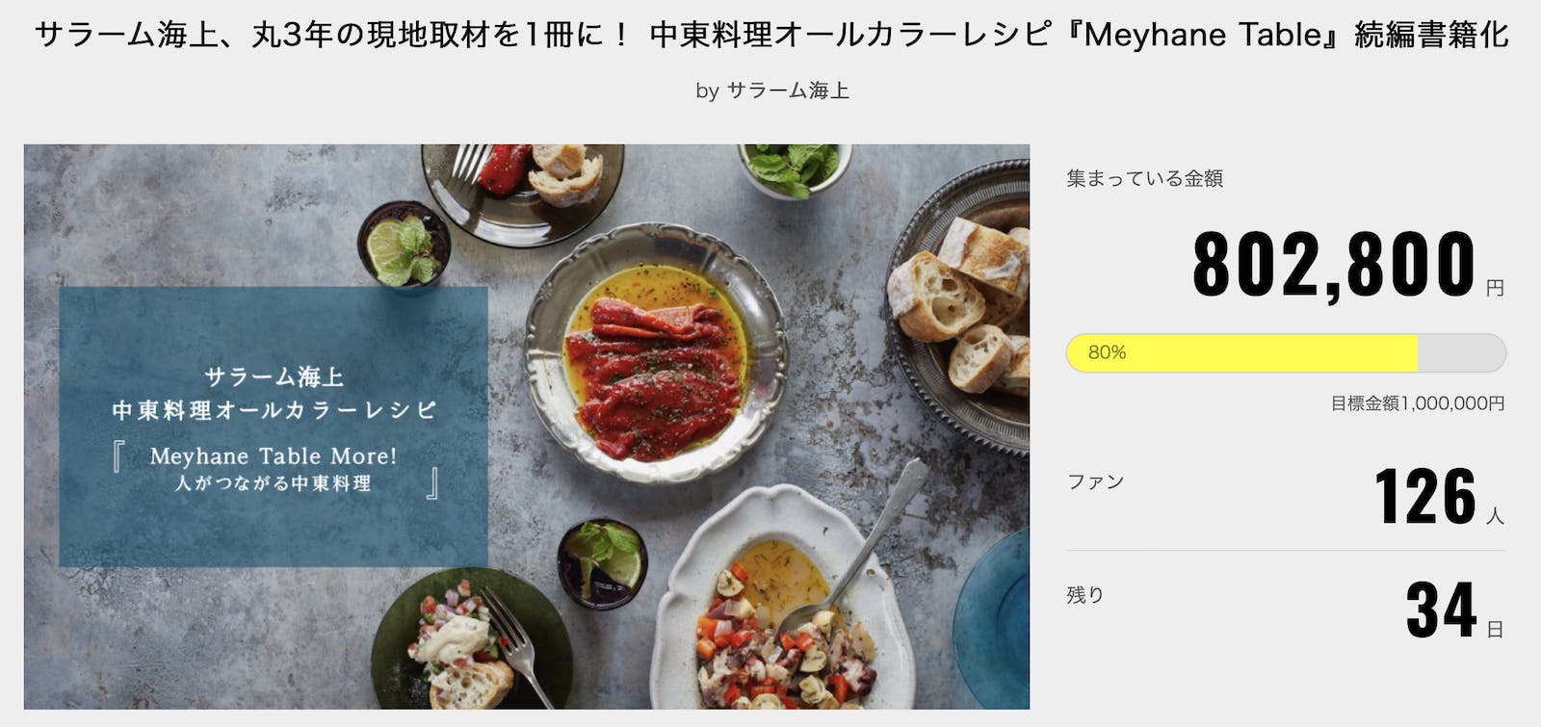Open the main project hero image
The image size is (1541, 727).
[527, 427]
